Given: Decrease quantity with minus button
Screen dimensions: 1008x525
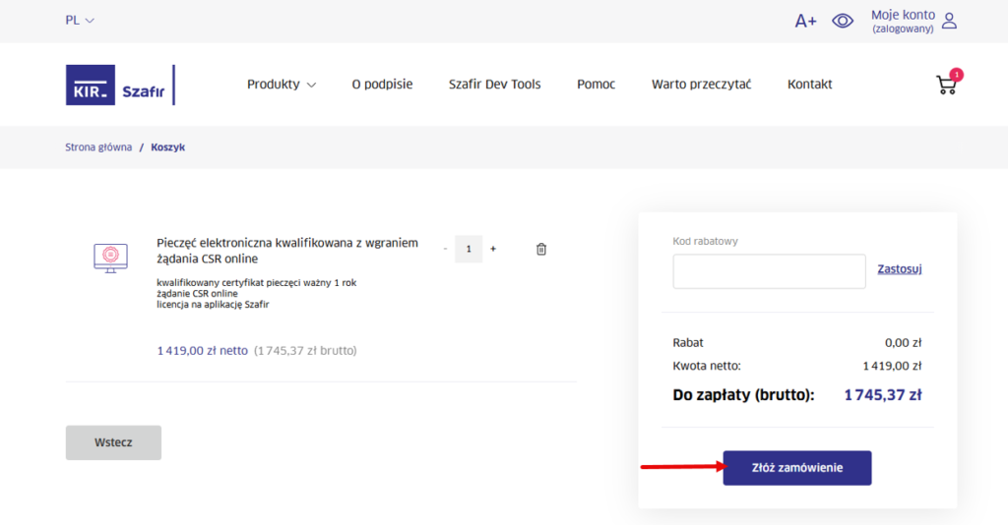Looking at the screenshot, I should [x=445, y=249].
